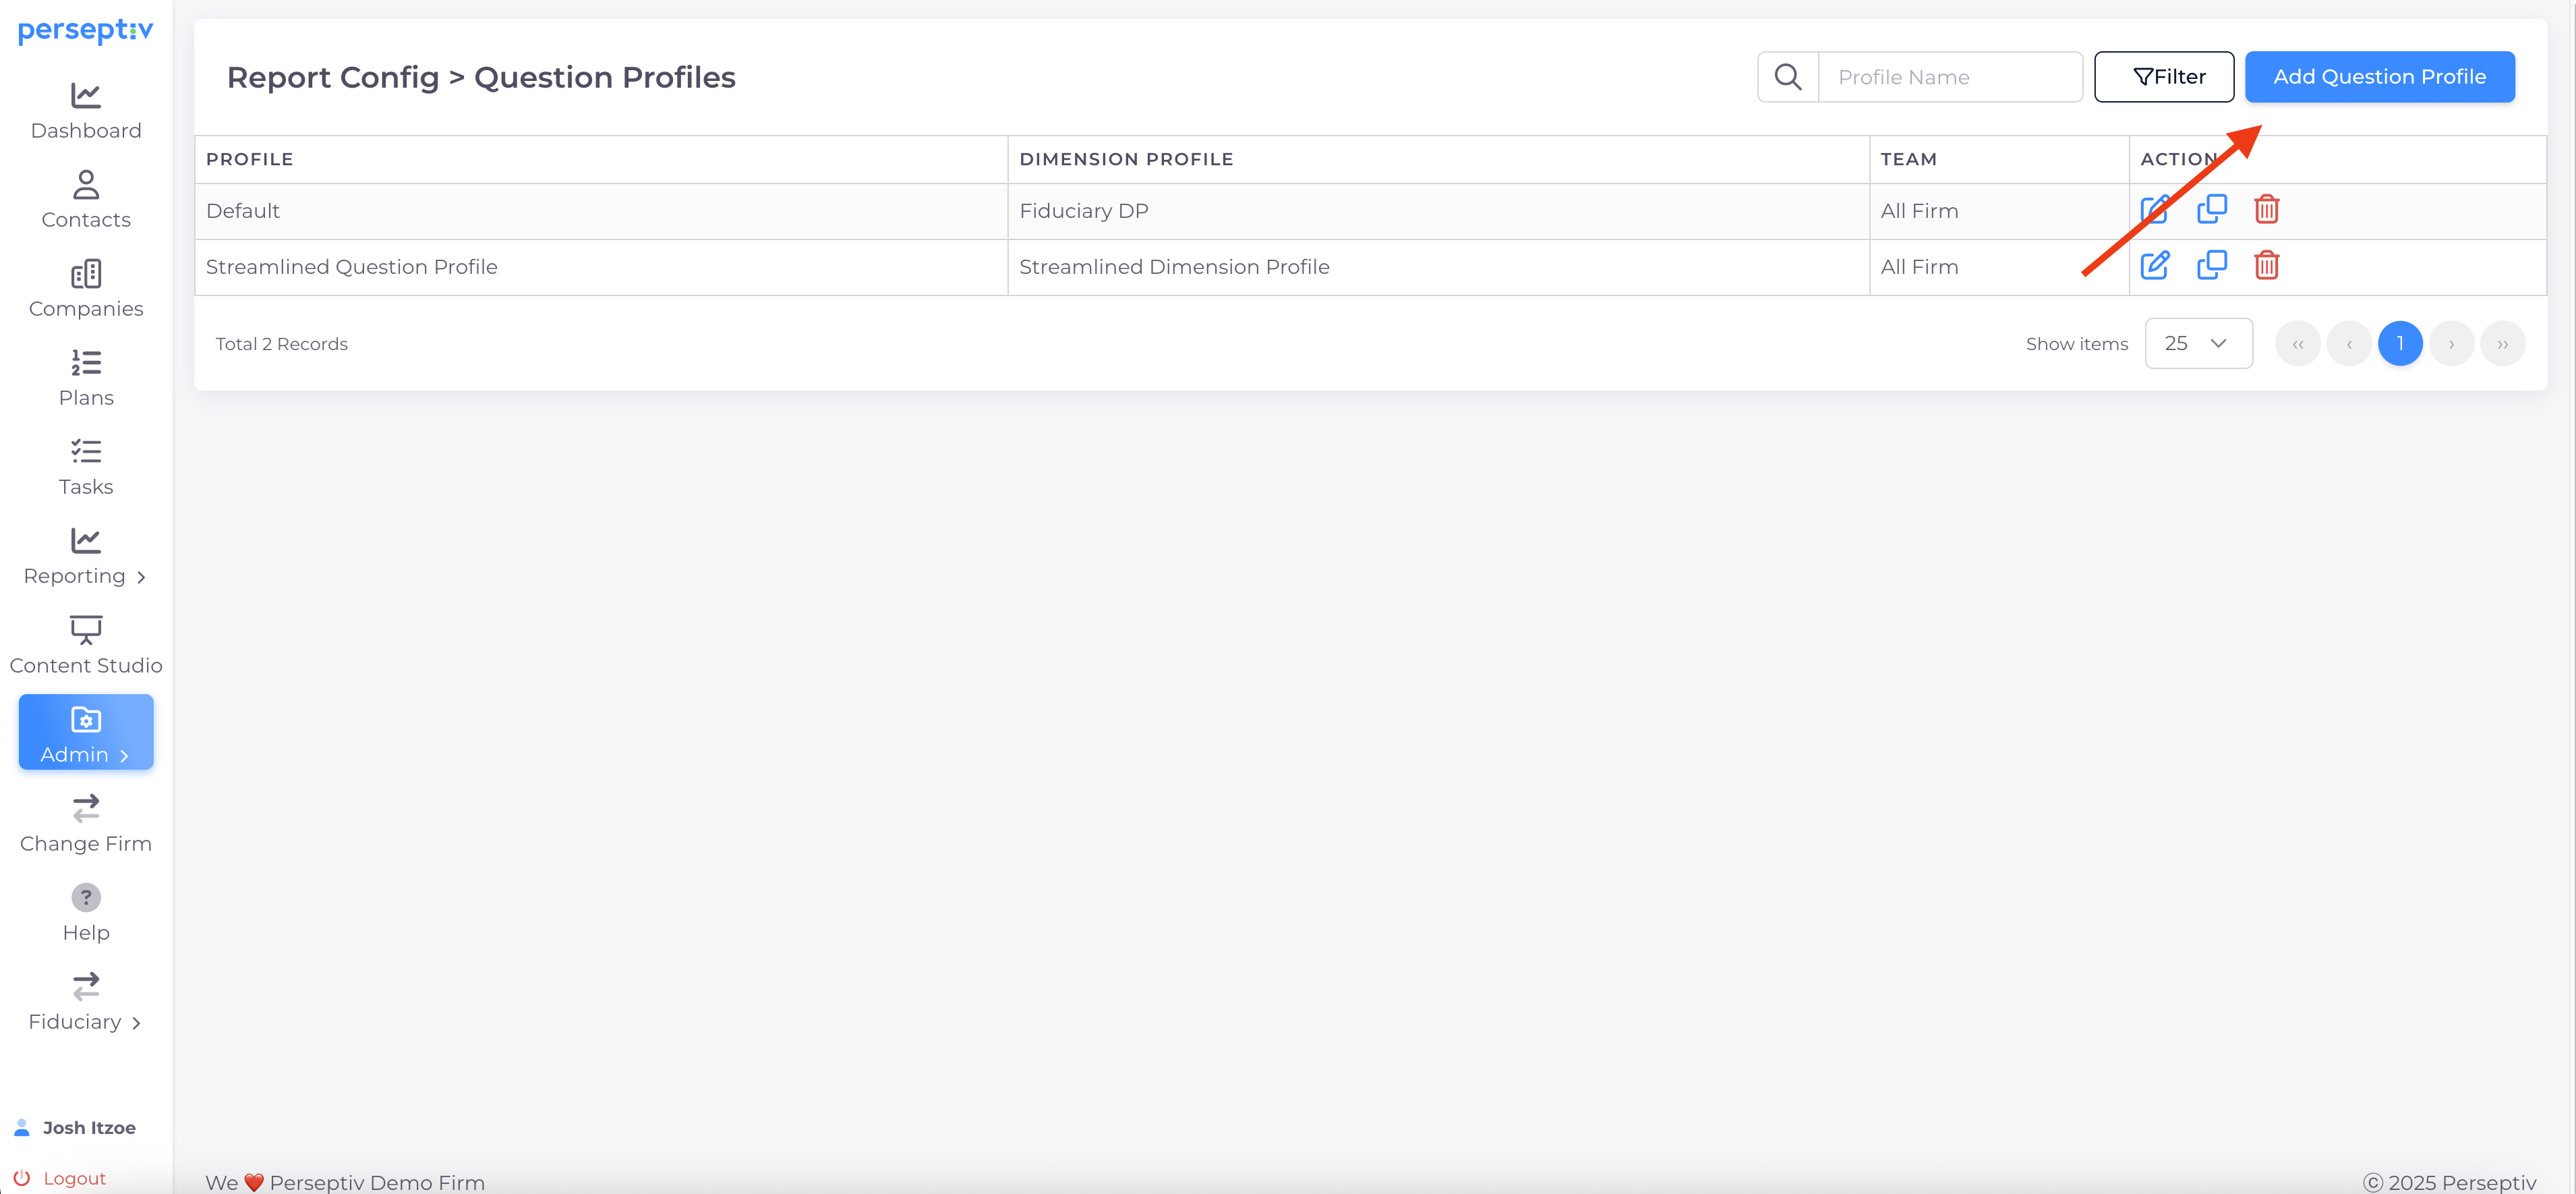Expand the Admin menu
Viewport: 2576px width, 1194px height.
point(86,733)
